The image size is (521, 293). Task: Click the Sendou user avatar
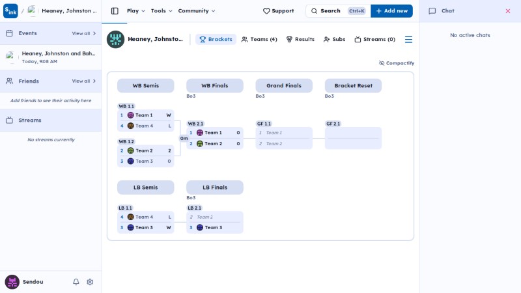click(12, 282)
